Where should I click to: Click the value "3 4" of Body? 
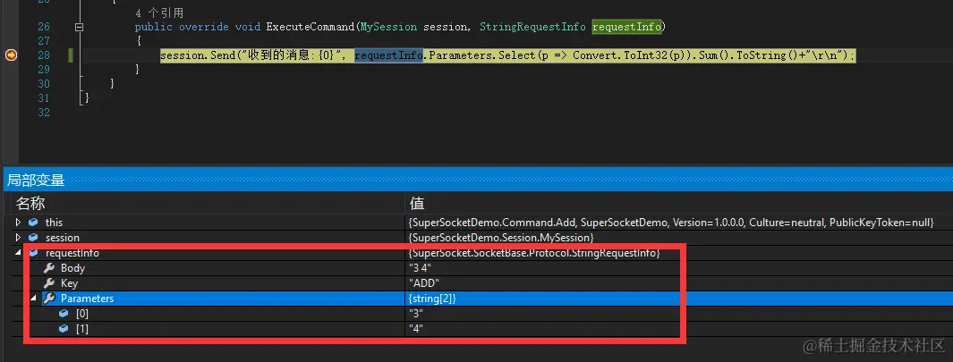tap(420, 268)
